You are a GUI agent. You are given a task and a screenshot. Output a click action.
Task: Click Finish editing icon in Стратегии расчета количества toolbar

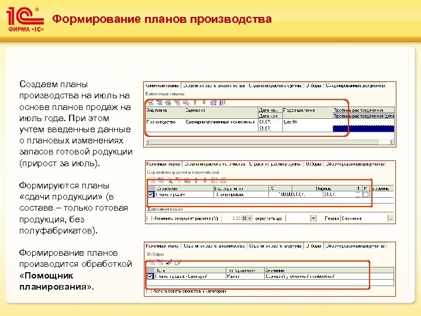(x=188, y=181)
